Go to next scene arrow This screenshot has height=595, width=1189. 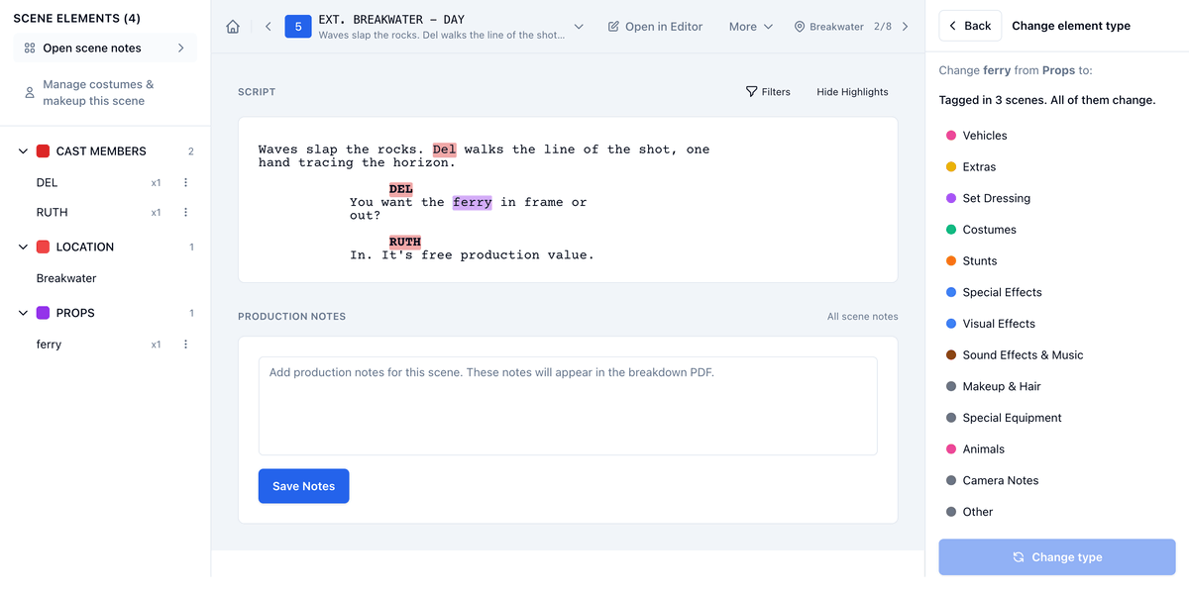click(x=905, y=27)
